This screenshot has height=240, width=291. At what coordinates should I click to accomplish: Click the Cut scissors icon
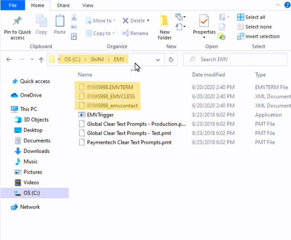click(x=74, y=18)
